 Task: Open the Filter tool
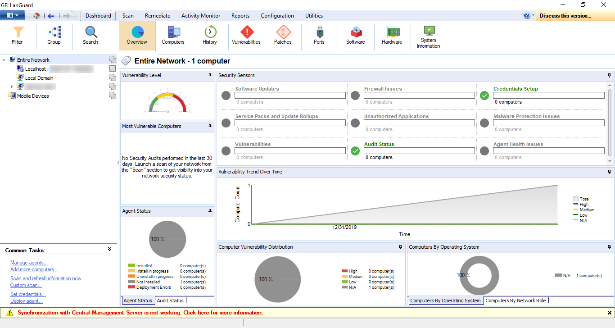(18, 36)
